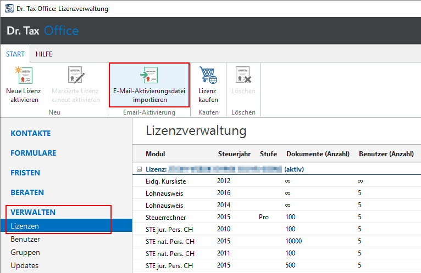This screenshot has height=273, width=421.
Task: Select Lizenzen in the sidebar
Action: click(x=67, y=226)
